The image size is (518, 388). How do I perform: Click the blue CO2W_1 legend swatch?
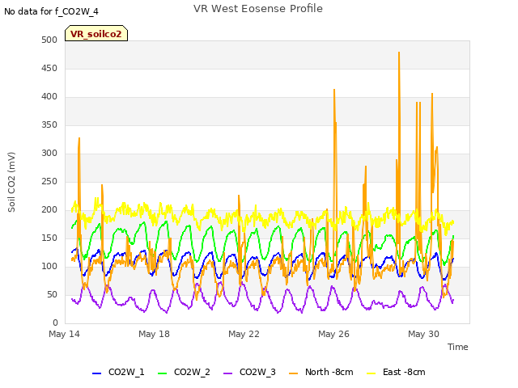point(96,373)
